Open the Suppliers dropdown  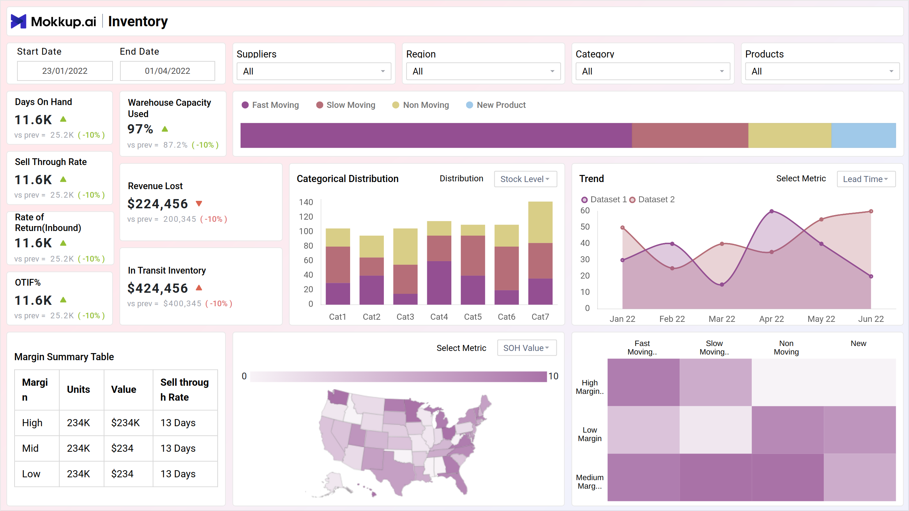314,71
